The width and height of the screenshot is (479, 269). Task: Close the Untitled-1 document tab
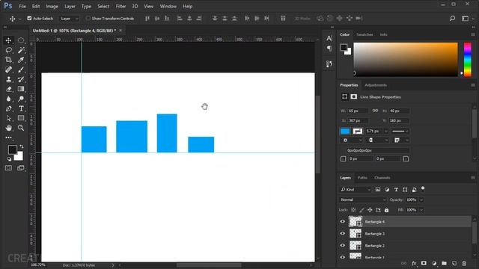pyautogui.click(x=120, y=31)
